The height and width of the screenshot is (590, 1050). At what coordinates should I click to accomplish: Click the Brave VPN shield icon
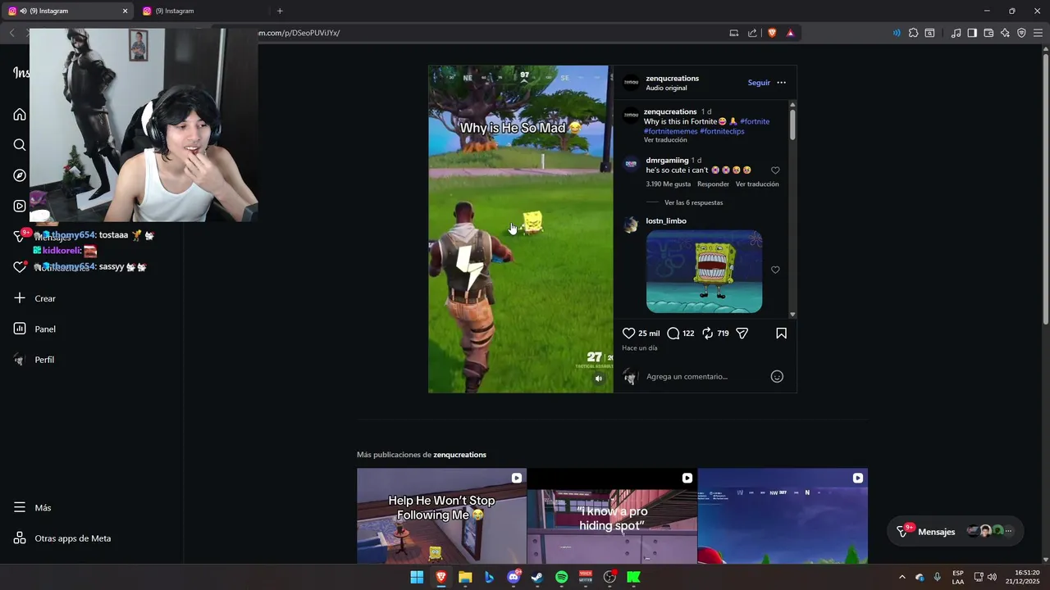[1021, 33]
